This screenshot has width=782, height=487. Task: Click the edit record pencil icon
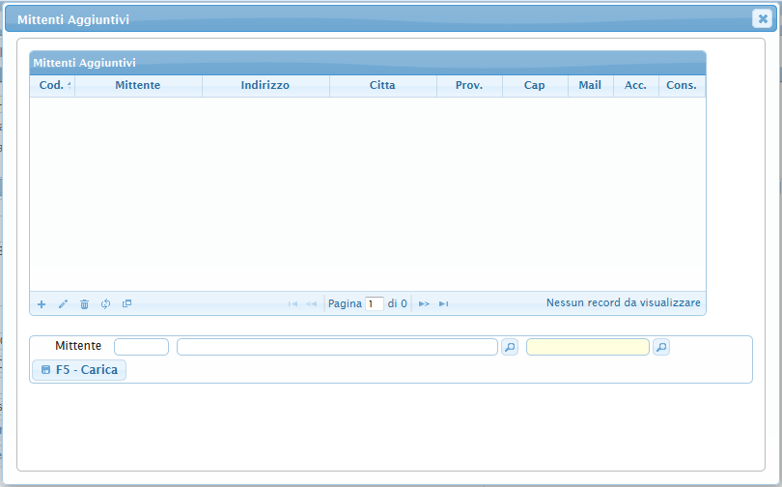[63, 304]
